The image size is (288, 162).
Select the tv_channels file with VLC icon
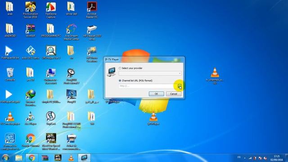[x=215, y=76]
